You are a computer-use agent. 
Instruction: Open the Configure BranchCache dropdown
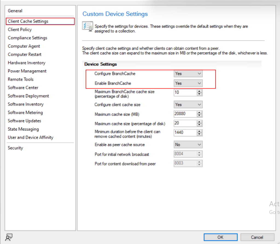(188, 74)
